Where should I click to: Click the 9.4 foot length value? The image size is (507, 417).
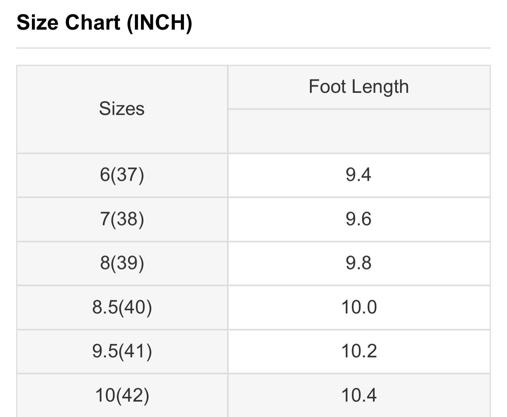(x=359, y=175)
